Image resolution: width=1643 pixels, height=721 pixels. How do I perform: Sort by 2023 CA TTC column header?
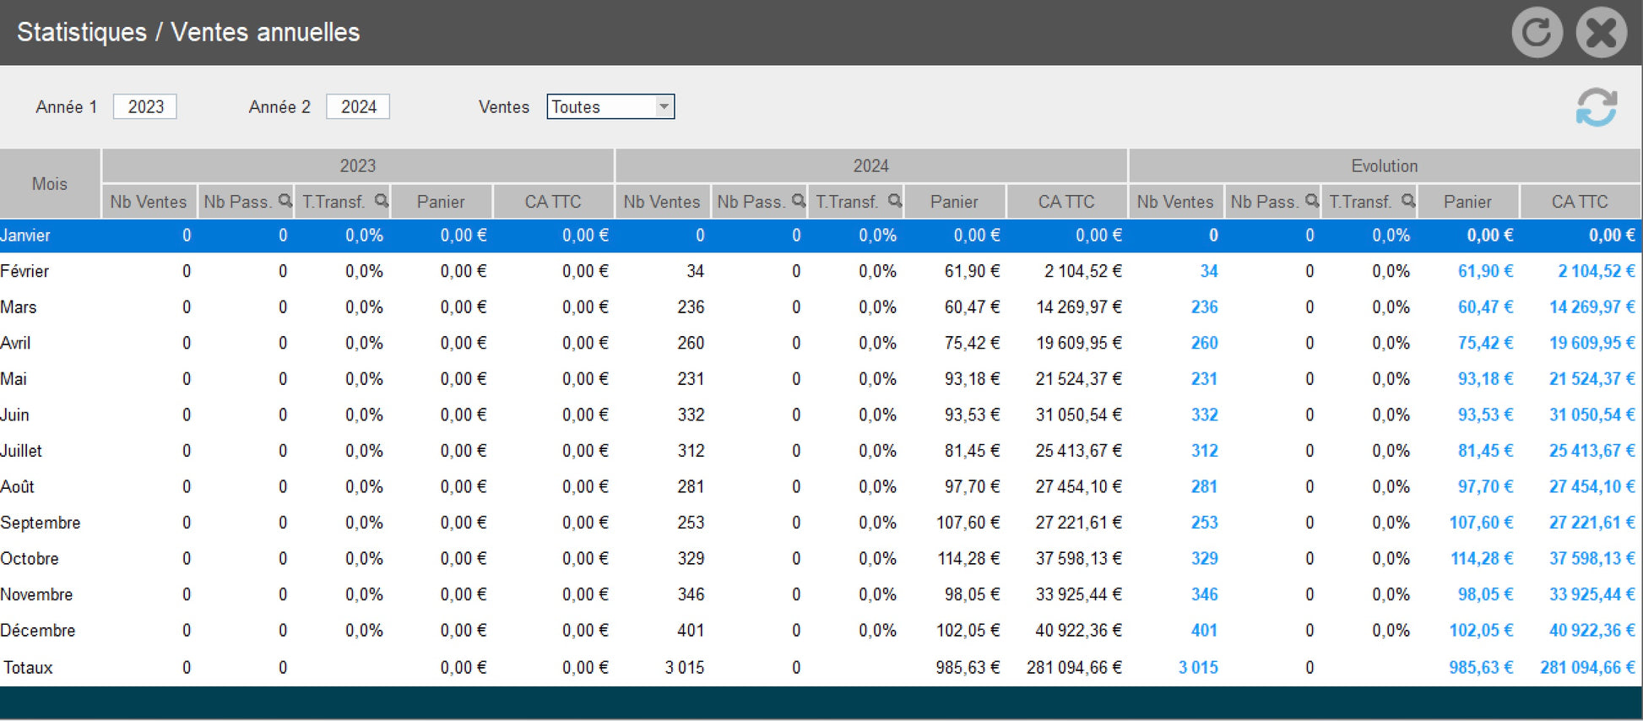pos(553,202)
